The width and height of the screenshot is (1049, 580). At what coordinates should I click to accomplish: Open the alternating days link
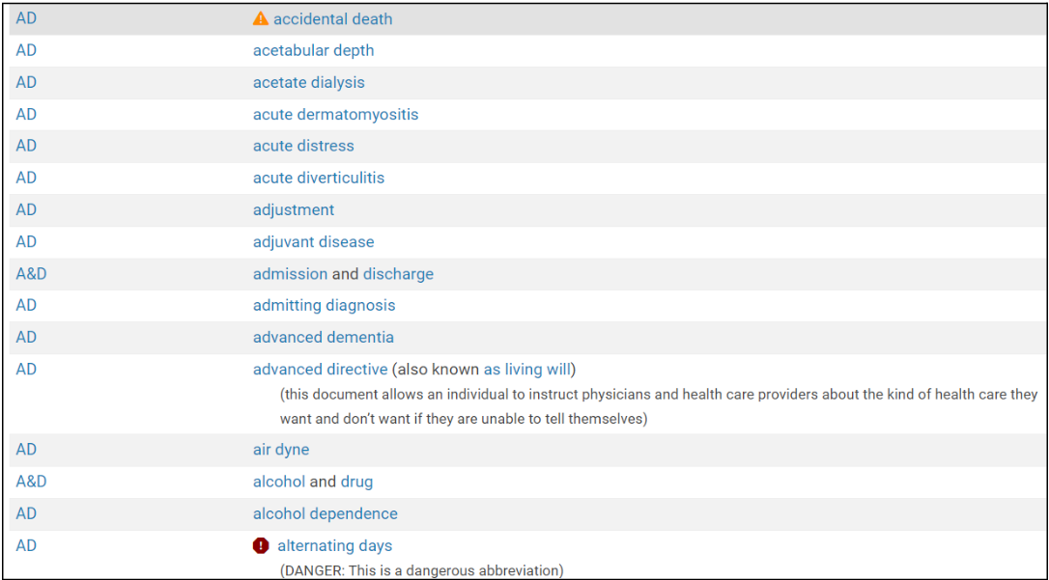pyautogui.click(x=334, y=546)
